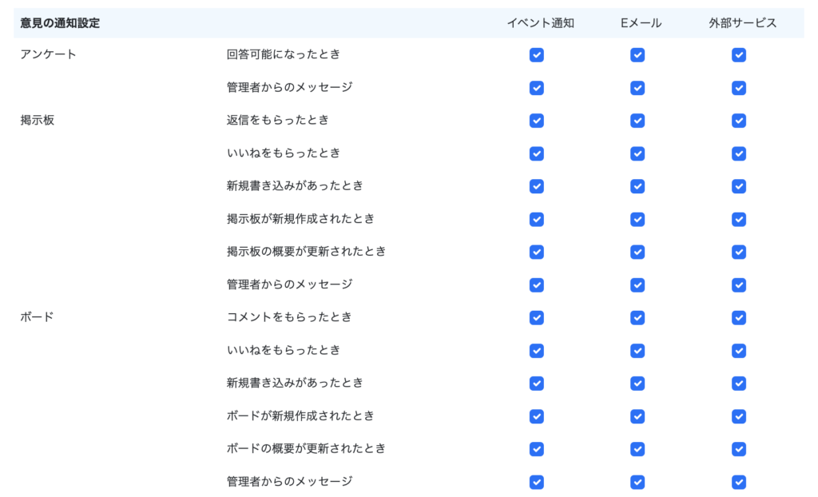Toggle Eメール for アンケート 管理者からのメッセージ
Screen dimensions: 818x497
click(x=637, y=88)
